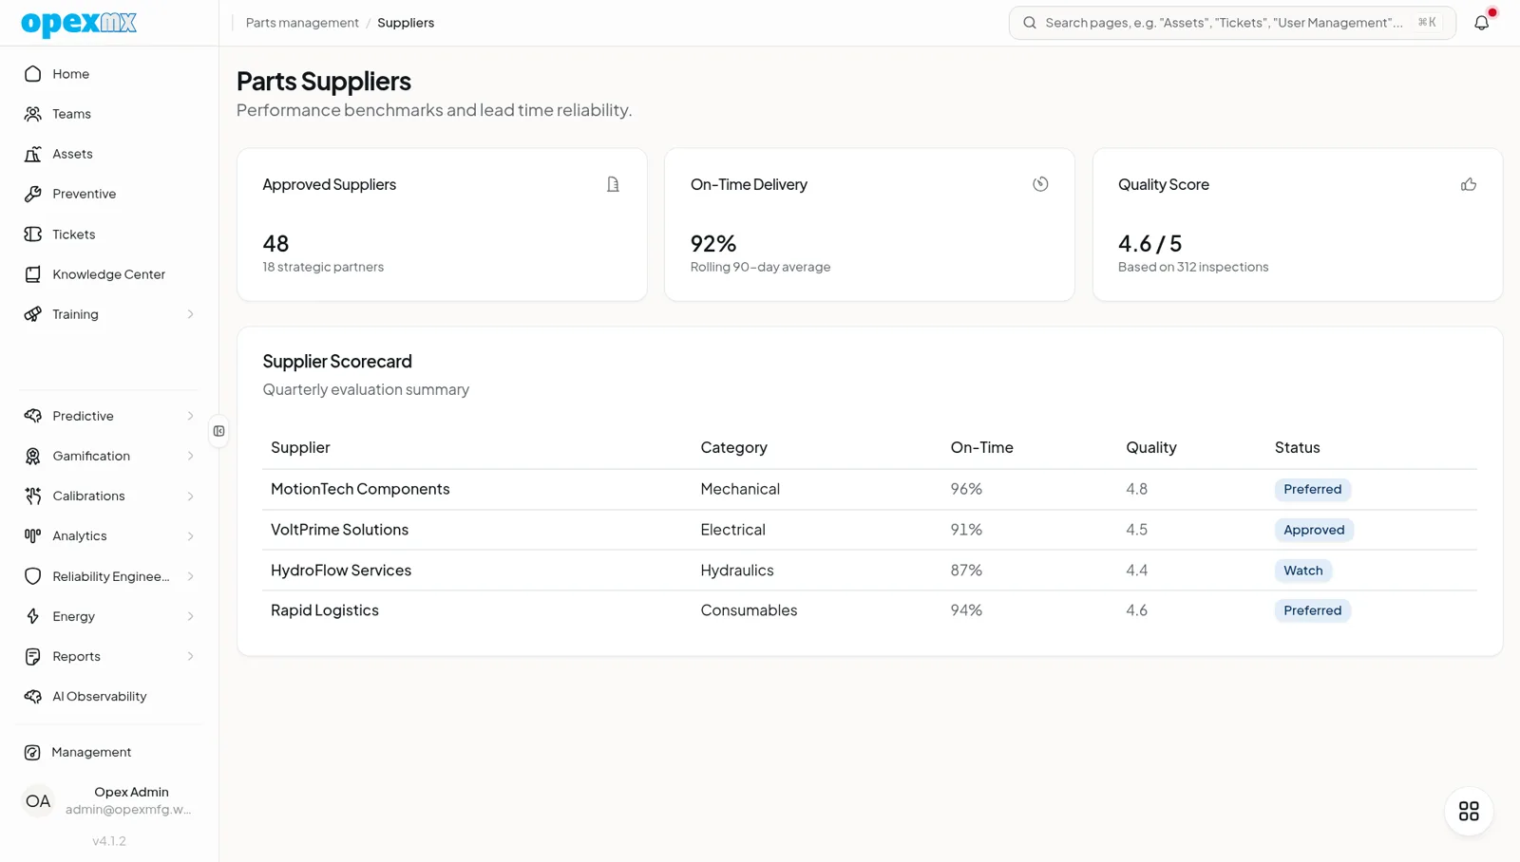Go to Parts management breadcrumb
1520x862 pixels.
(x=302, y=23)
